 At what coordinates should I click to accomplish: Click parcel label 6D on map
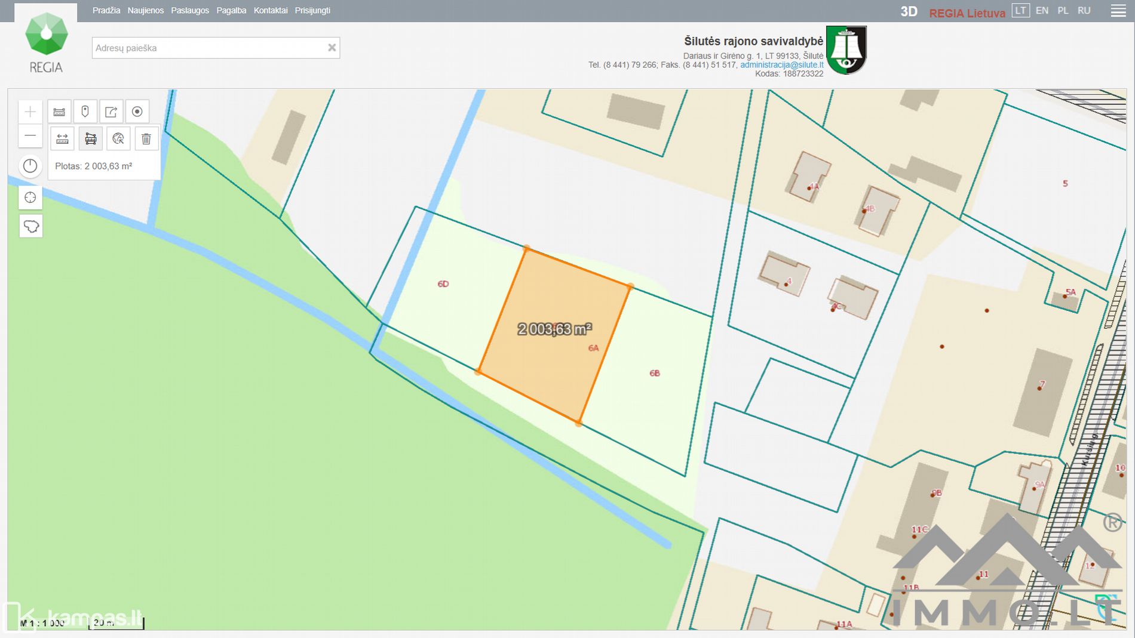tap(443, 284)
